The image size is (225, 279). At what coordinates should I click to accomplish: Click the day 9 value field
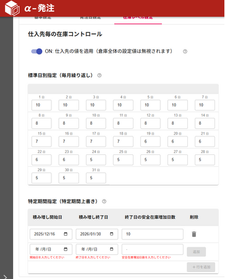pyautogui.click(x=69, y=123)
